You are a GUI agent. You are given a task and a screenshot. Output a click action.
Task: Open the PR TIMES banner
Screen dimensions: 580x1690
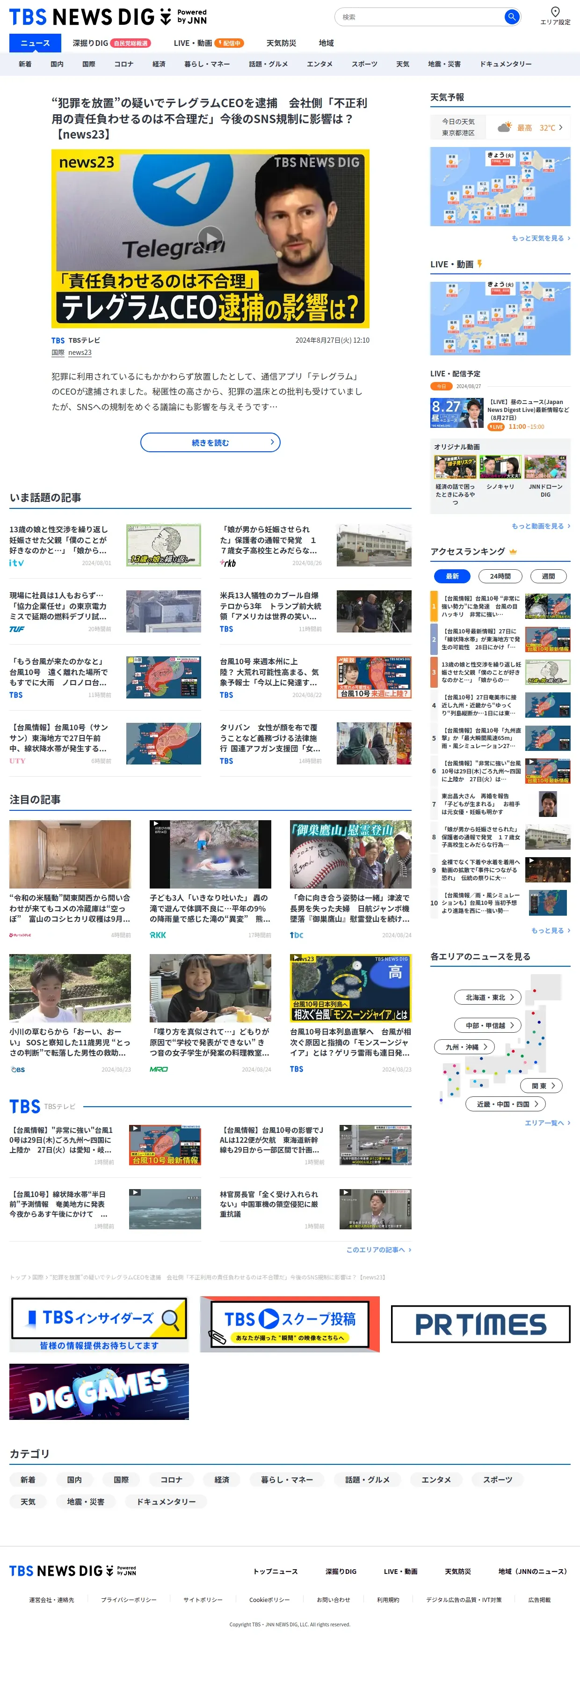point(480,1324)
